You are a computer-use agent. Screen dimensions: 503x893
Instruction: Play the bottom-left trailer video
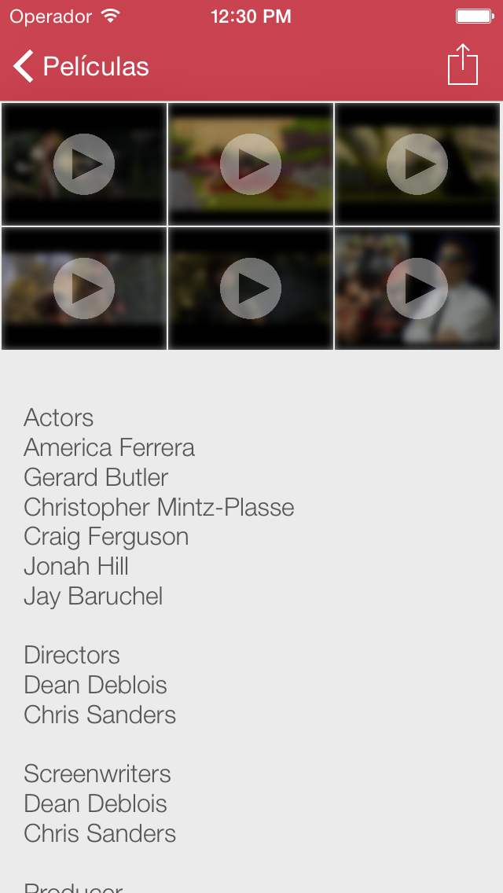click(84, 288)
